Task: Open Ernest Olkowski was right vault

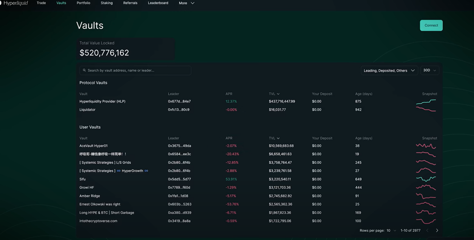Action: pyautogui.click(x=100, y=204)
